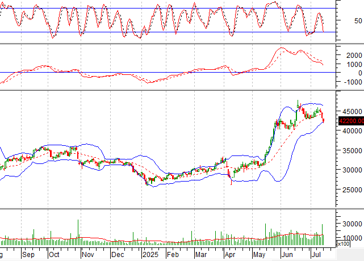364x261 pixels.
Task: Click the 10000 label on volume axis
Action: pyautogui.click(x=350, y=238)
